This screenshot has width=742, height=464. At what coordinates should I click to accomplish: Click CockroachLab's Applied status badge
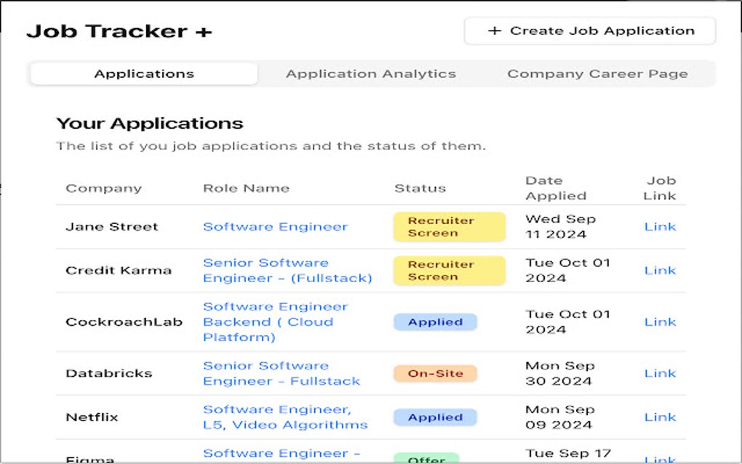(x=435, y=321)
